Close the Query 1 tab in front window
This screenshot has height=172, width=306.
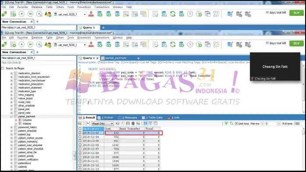tap(97, 58)
